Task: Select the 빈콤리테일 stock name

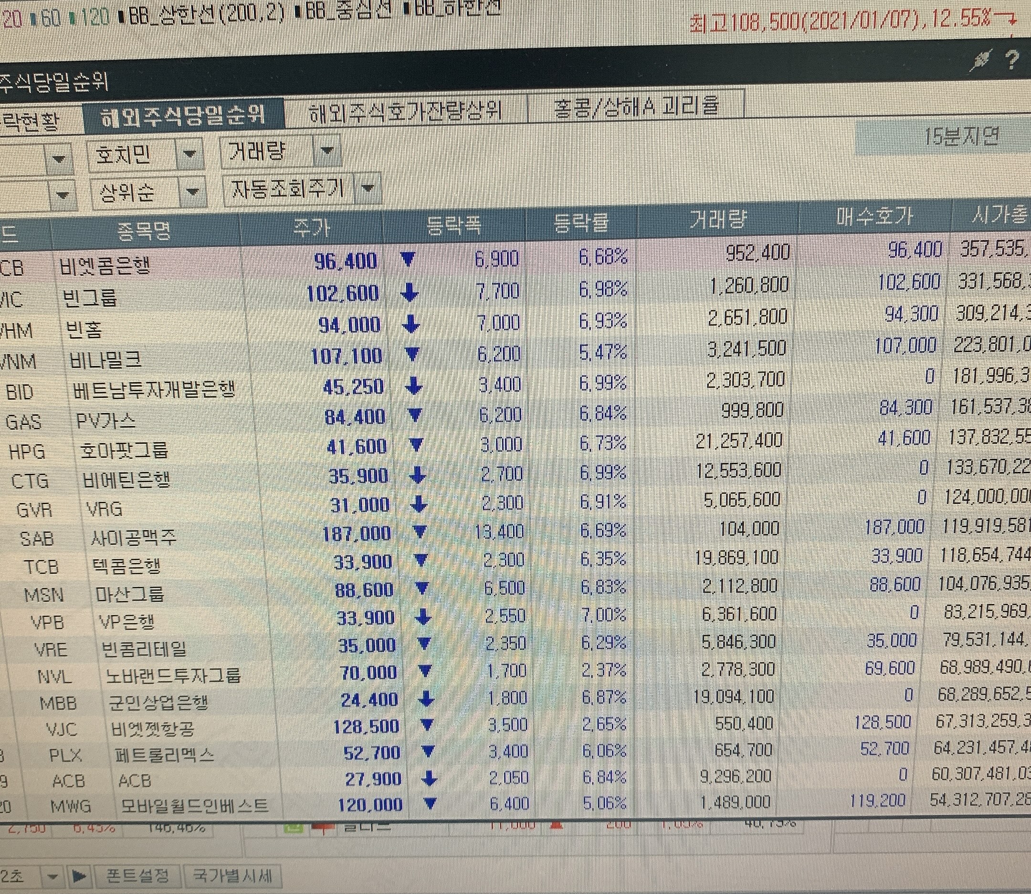Action: [x=144, y=648]
